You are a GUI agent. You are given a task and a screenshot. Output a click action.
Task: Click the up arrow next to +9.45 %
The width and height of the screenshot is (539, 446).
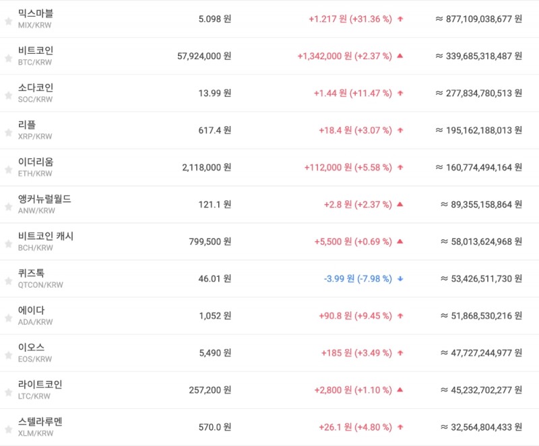point(400,316)
